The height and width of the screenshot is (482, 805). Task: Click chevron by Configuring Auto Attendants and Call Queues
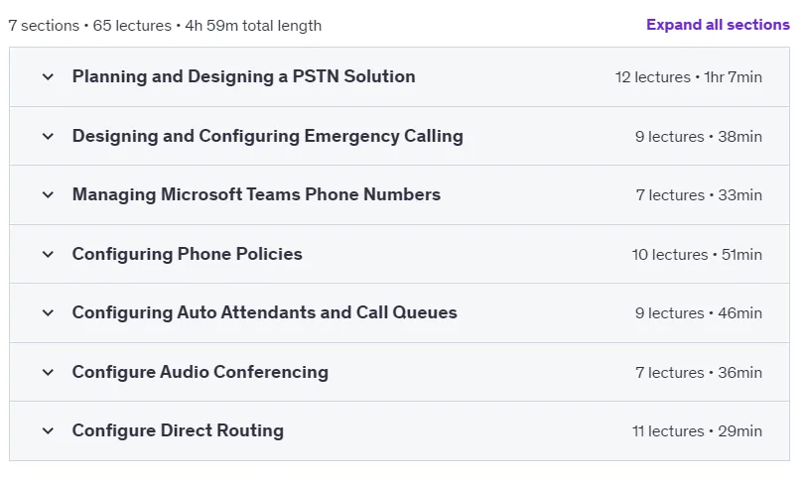coord(48,312)
